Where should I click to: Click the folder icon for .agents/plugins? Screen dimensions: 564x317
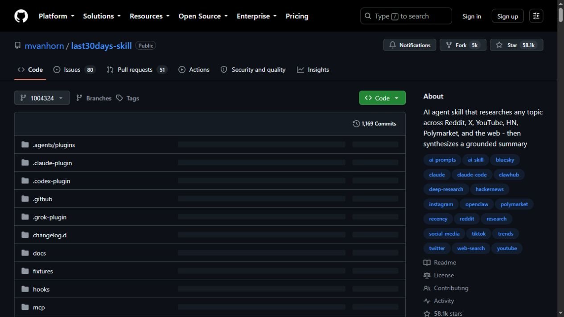tap(25, 145)
